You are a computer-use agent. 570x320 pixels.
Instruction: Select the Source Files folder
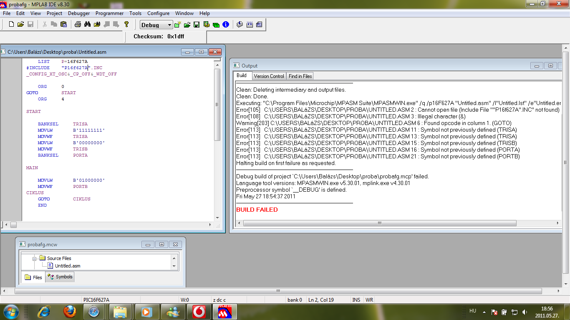tap(59, 258)
